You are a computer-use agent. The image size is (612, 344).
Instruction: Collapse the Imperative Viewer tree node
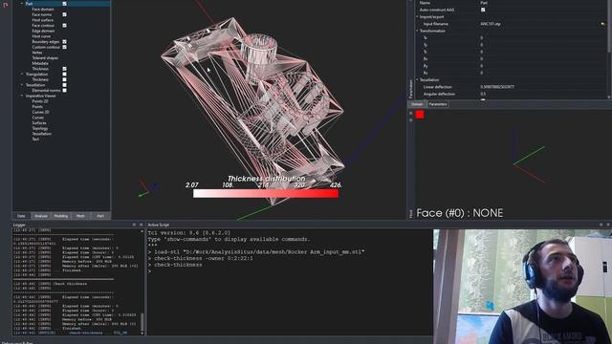pyautogui.click(x=22, y=96)
